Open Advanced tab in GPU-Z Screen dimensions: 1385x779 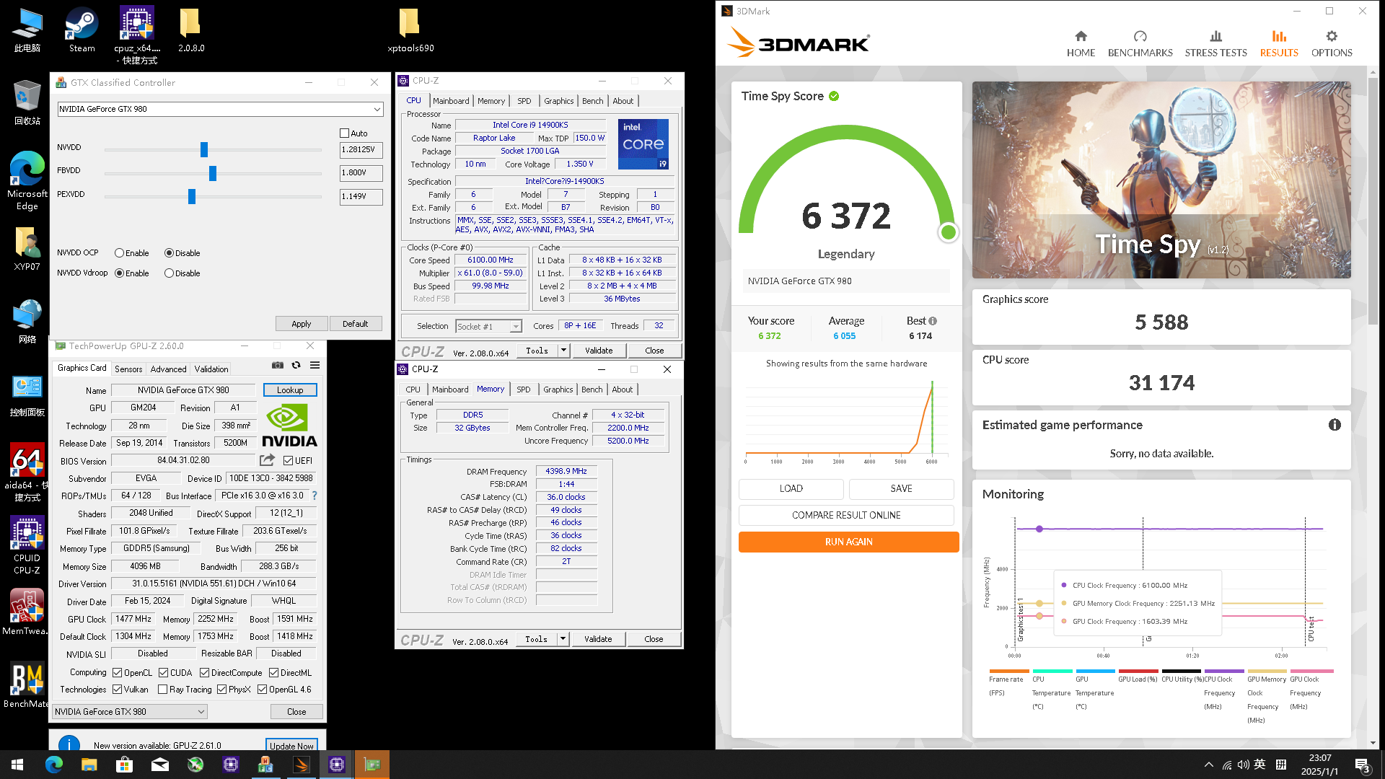tap(168, 369)
